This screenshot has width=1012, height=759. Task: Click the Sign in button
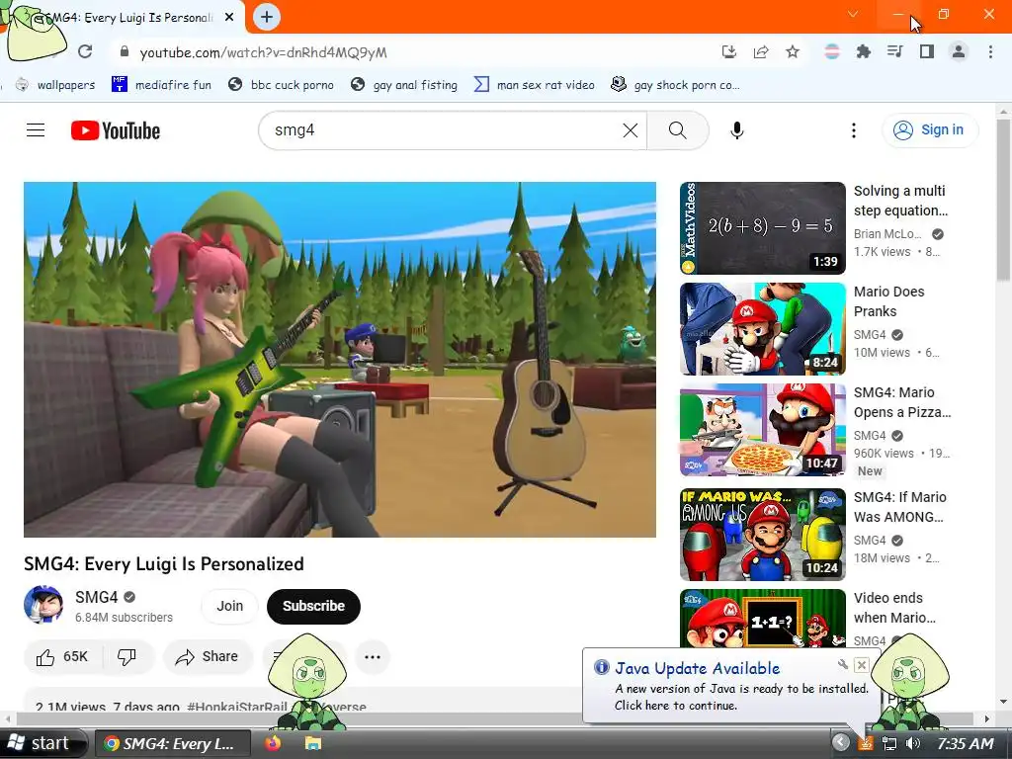tap(930, 129)
